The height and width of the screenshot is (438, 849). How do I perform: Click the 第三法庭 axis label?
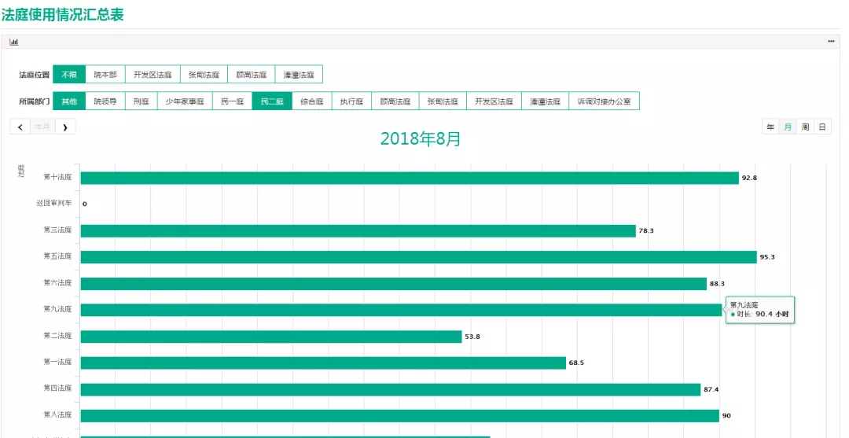coord(58,230)
